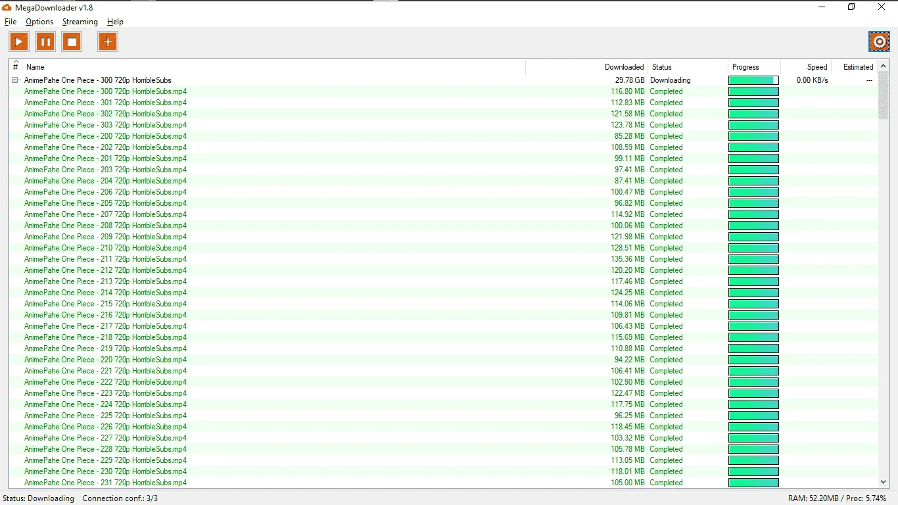Open the Help menu
898x505 pixels.
[115, 22]
